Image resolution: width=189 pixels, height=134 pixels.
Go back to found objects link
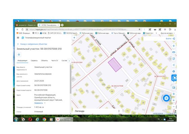point(32,44)
